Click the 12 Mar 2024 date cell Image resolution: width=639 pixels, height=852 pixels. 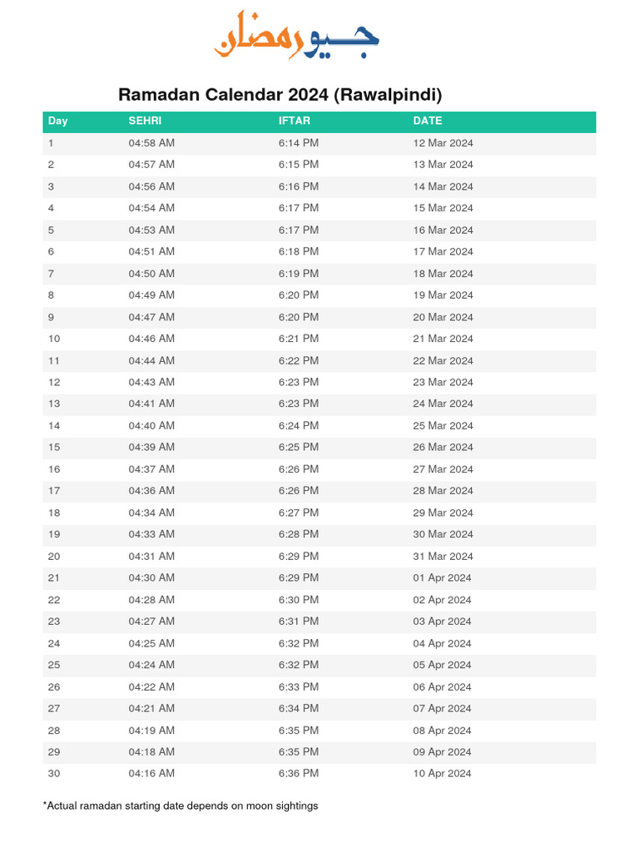pos(443,143)
